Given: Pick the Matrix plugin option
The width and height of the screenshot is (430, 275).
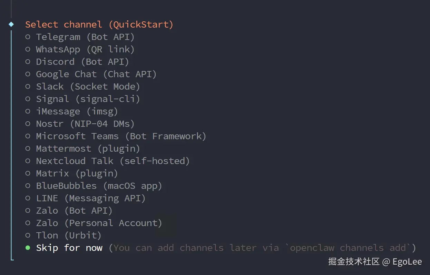Looking at the screenshot, I should tap(77, 173).
